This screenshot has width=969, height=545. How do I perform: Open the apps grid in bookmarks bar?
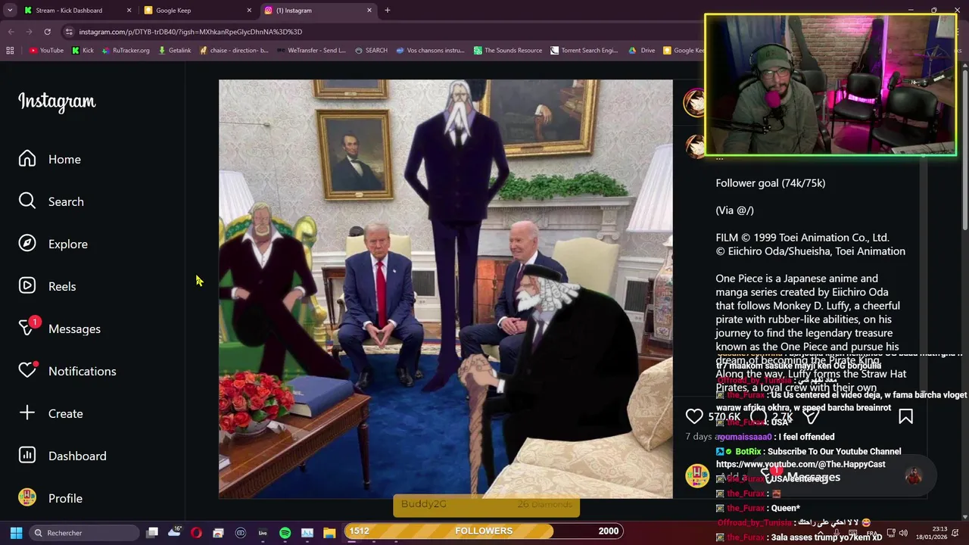pos(10,50)
